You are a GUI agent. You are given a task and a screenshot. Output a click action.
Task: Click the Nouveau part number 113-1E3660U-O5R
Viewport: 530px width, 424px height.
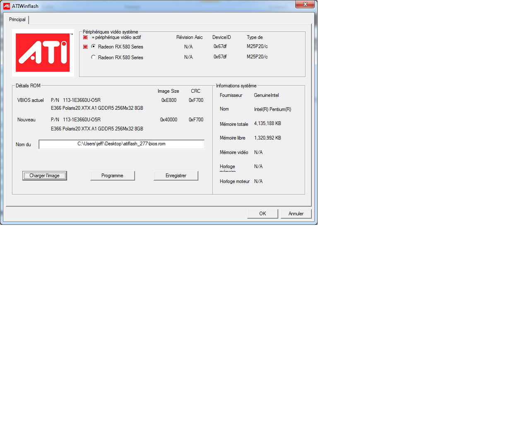click(x=82, y=120)
